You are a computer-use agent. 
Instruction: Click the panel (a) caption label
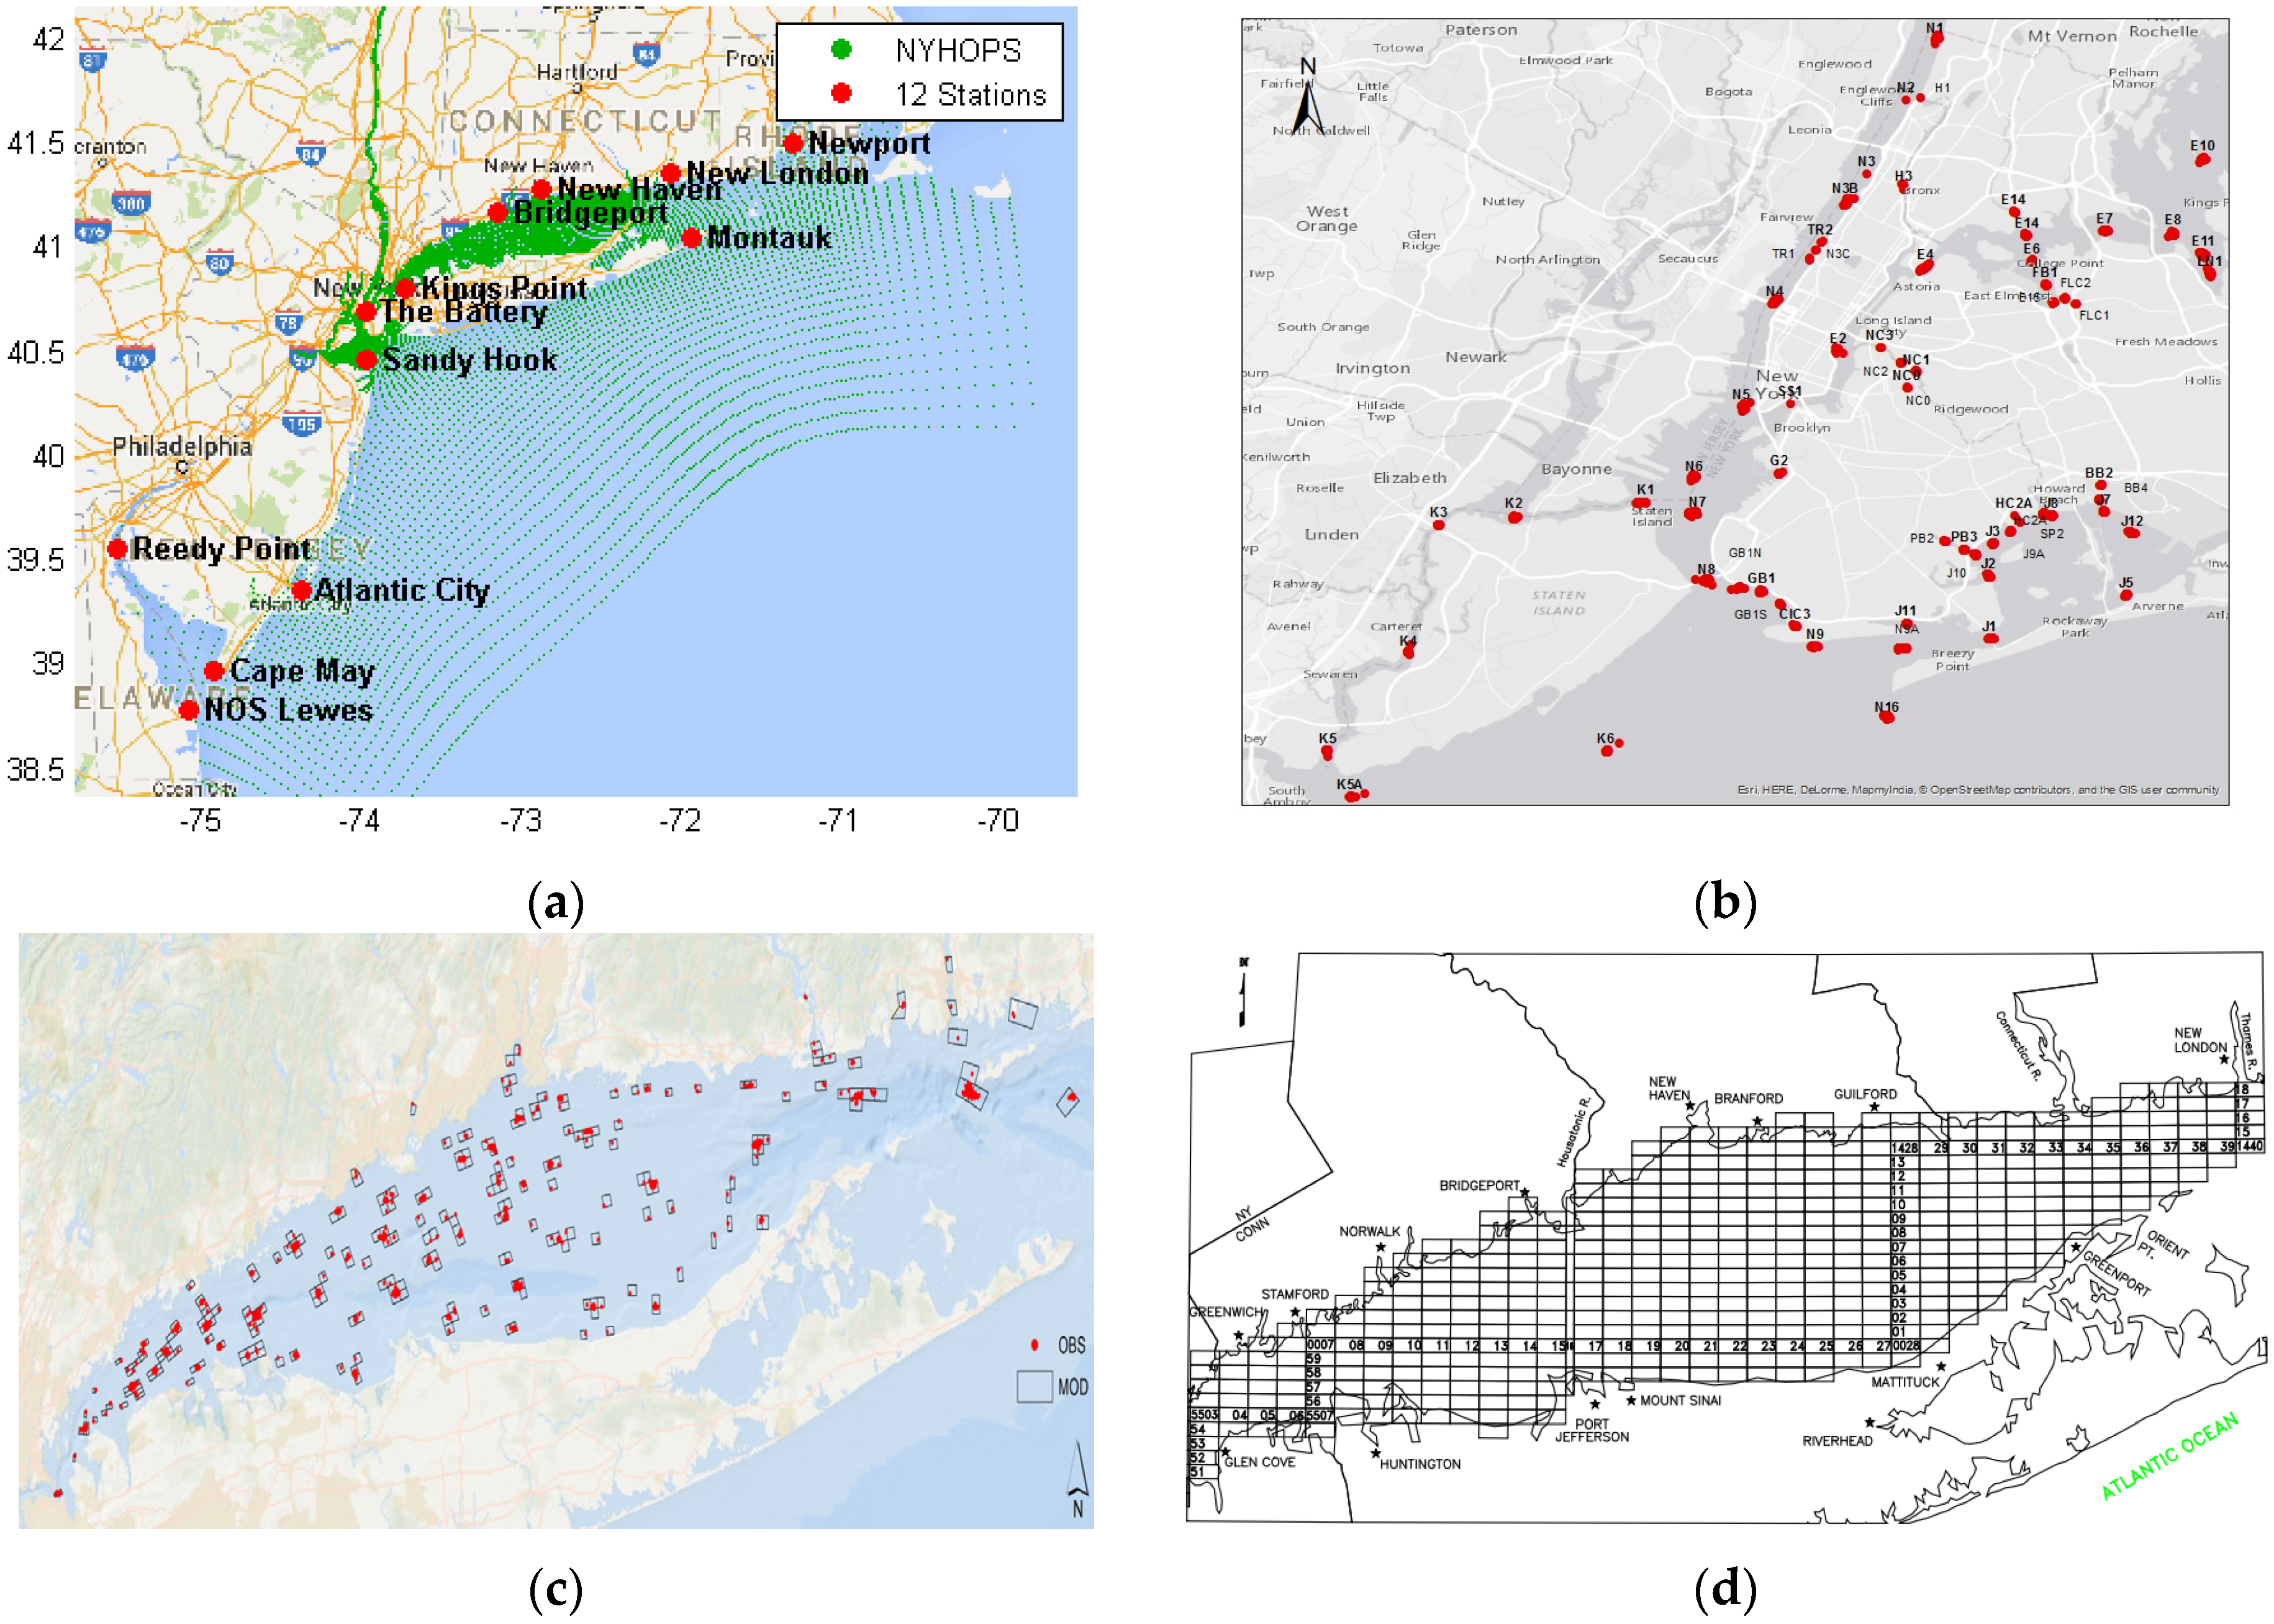click(x=555, y=903)
